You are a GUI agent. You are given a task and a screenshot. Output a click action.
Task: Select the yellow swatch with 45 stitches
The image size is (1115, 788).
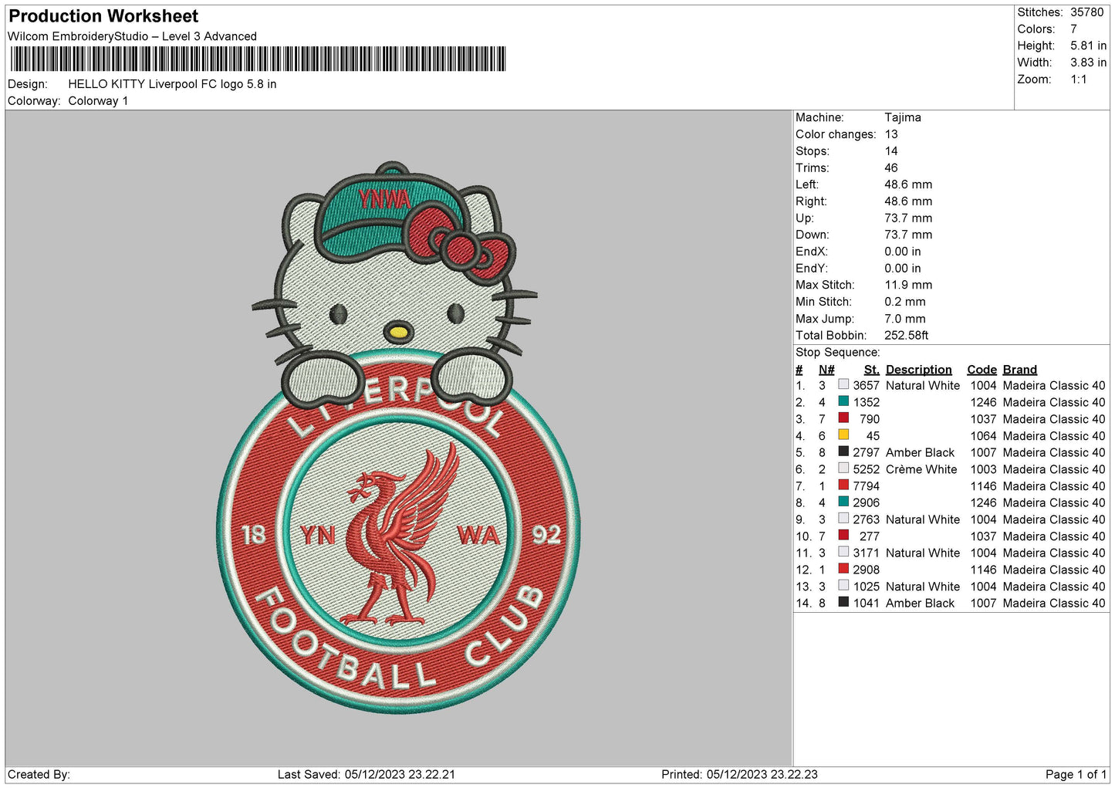843,435
